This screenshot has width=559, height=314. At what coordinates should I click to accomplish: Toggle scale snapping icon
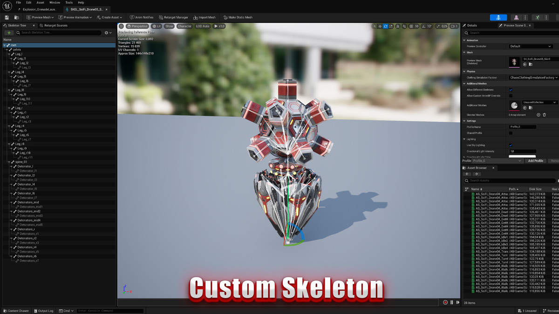(437, 27)
